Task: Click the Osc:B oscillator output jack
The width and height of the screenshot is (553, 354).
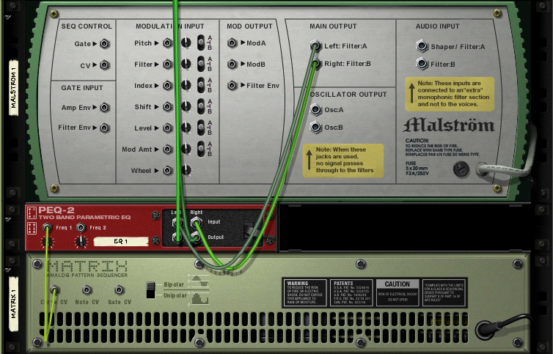Action: click(316, 127)
